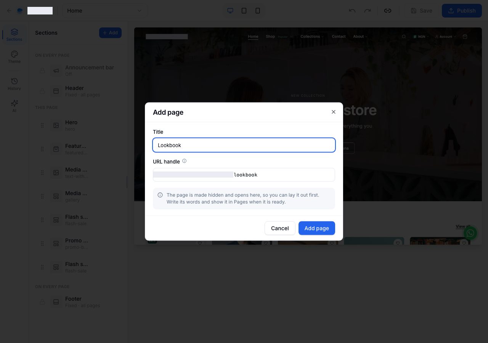Switch to mobile preview
The height and width of the screenshot is (343, 488).
[258, 11]
